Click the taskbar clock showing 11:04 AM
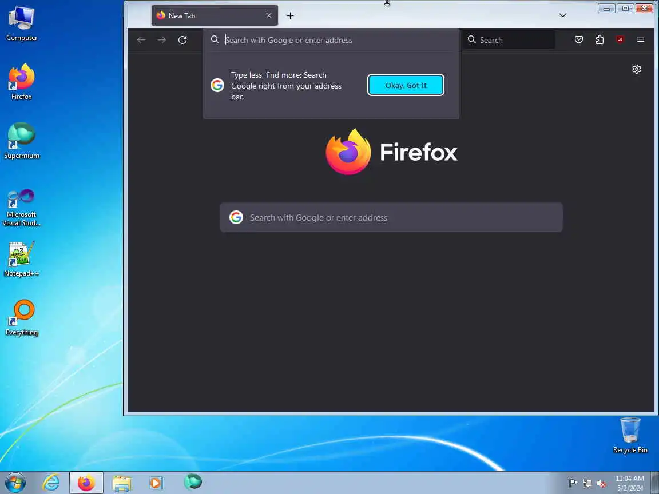 630,483
